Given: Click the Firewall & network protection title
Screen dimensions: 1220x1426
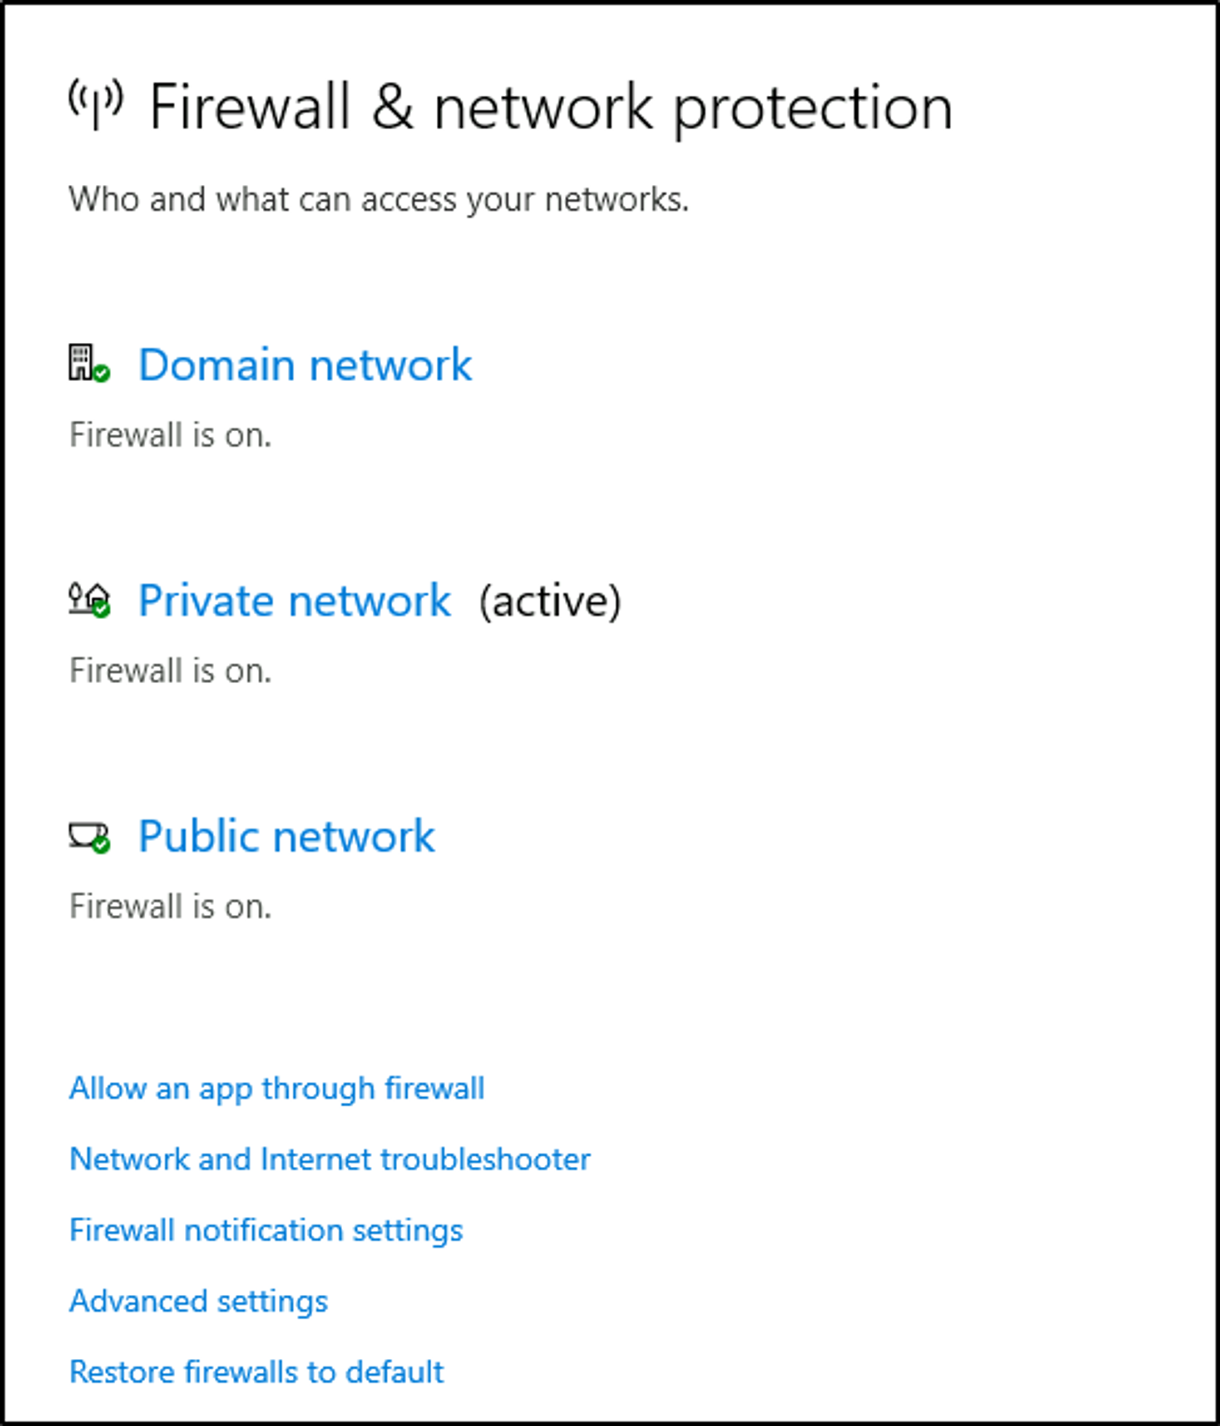Looking at the screenshot, I should pyautogui.click(x=550, y=107).
